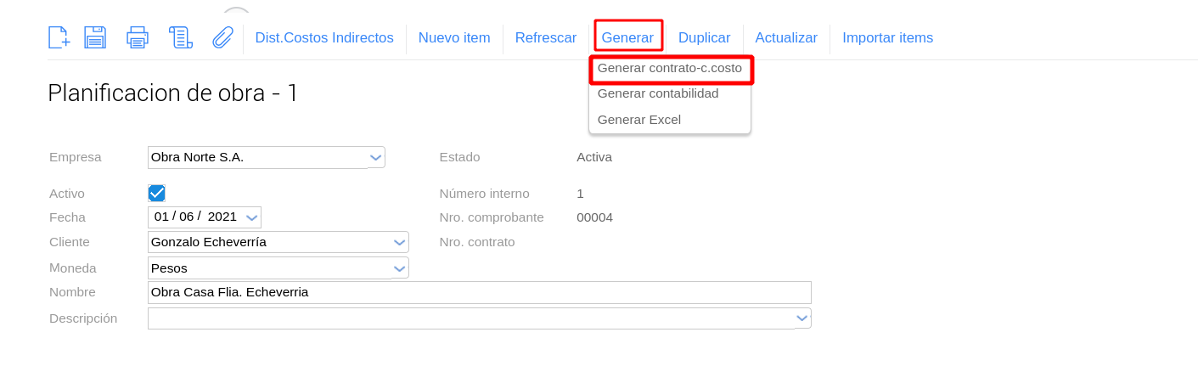
Task: Click Refrescar in the toolbar
Action: tap(545, 38)
